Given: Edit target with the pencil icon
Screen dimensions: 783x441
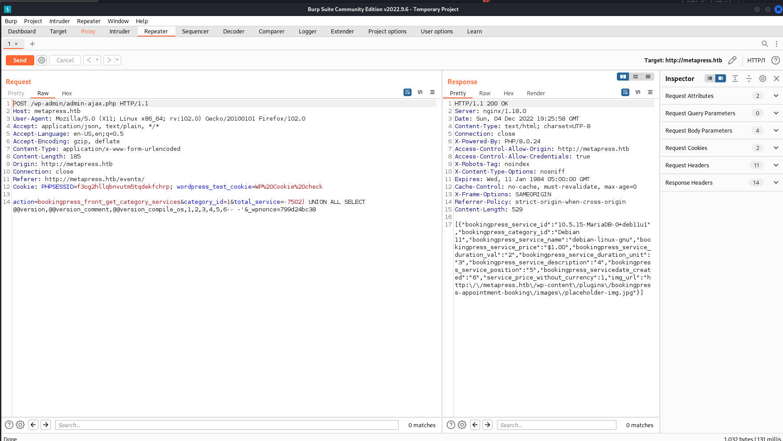Looking at the screenshot, I should tap(732, 60).
